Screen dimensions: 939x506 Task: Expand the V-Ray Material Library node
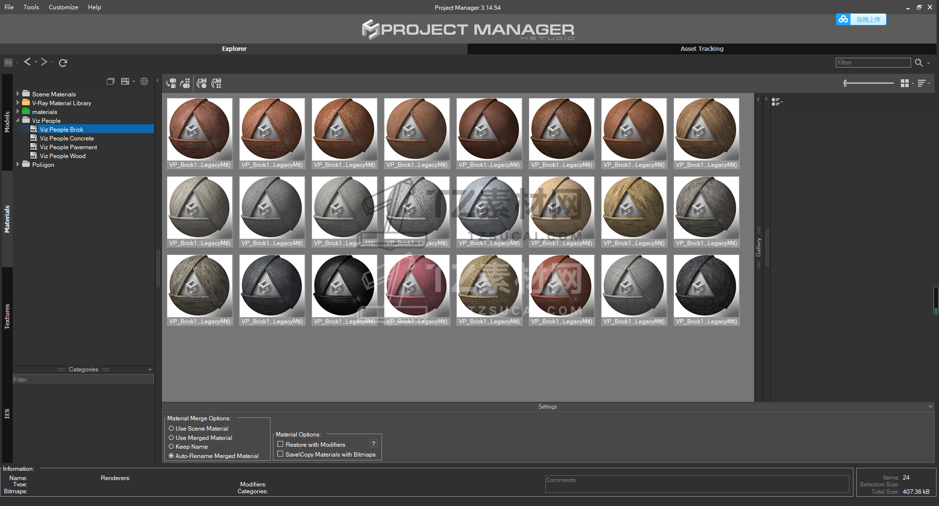18,103
